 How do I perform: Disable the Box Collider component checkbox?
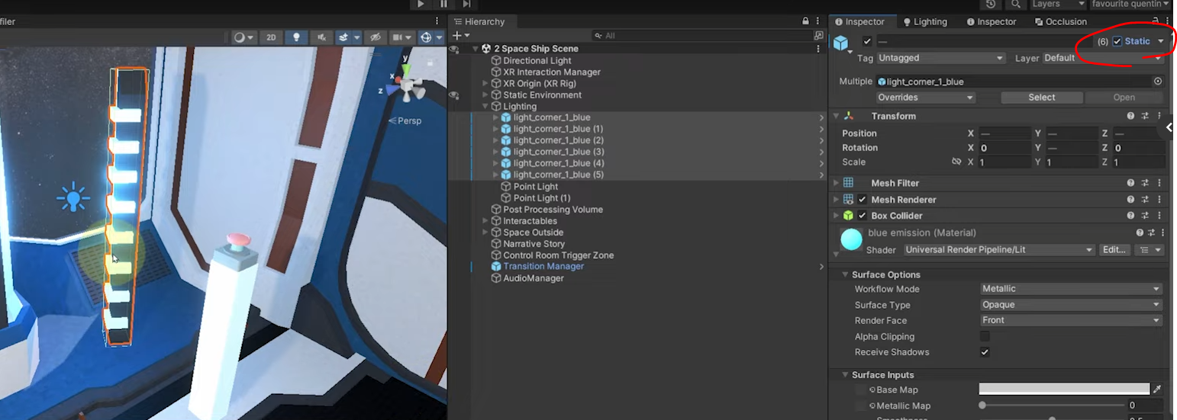pos(863,216)
